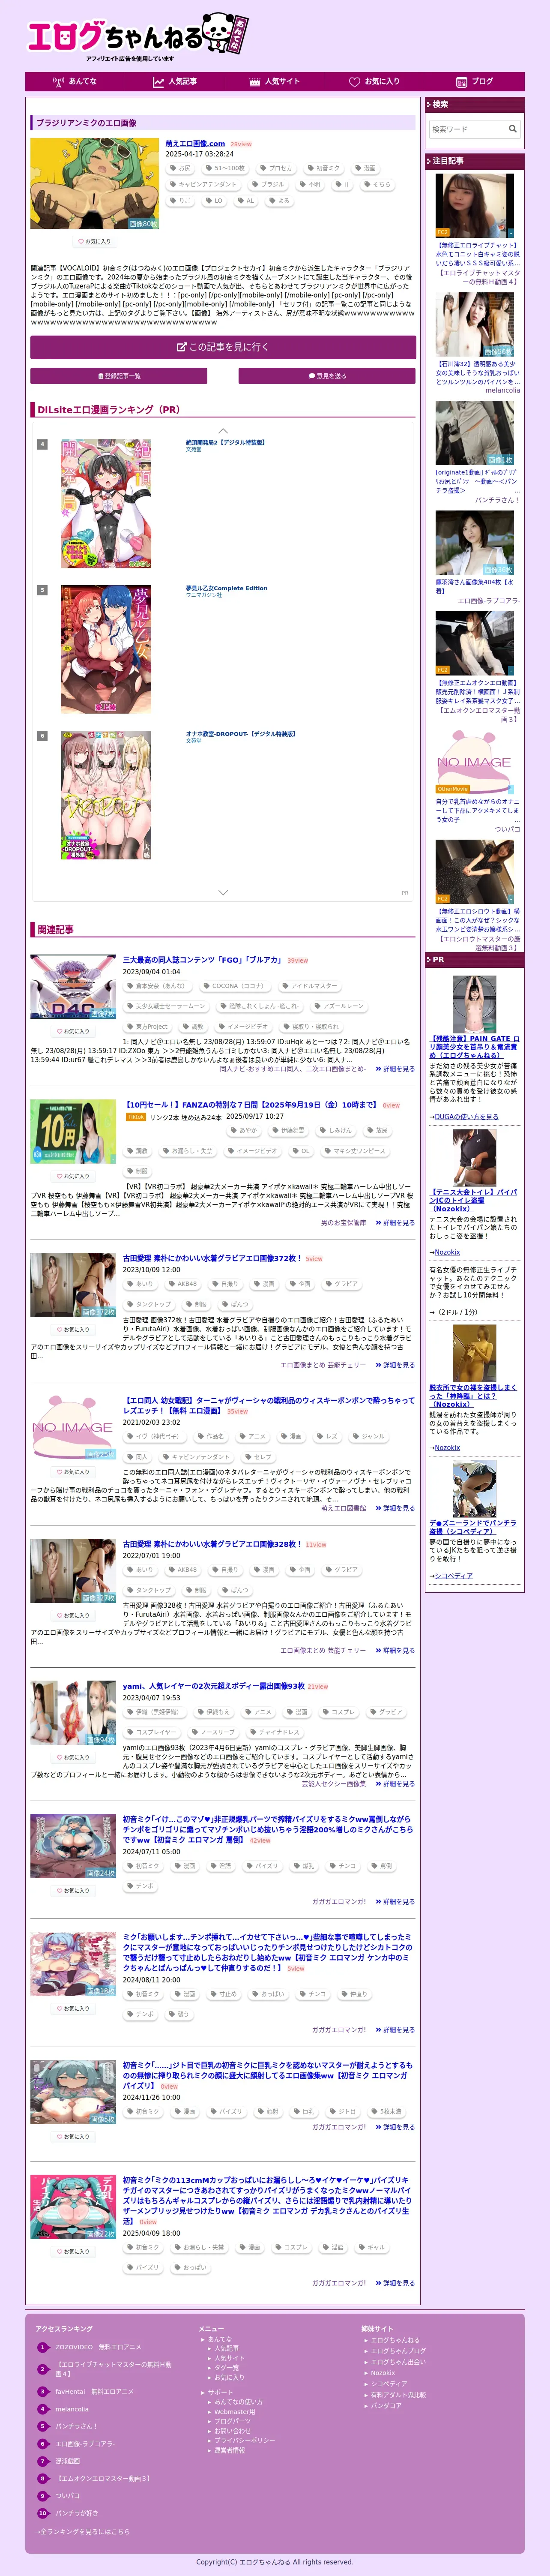Open 有料アダルト鬼比較 in the sister sites list
This screenshot has width=550, height=2576.
[398, 2395]
